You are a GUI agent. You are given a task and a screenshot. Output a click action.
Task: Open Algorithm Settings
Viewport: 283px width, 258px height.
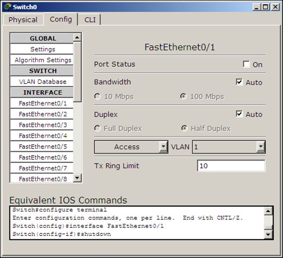[x=42, y=60]
